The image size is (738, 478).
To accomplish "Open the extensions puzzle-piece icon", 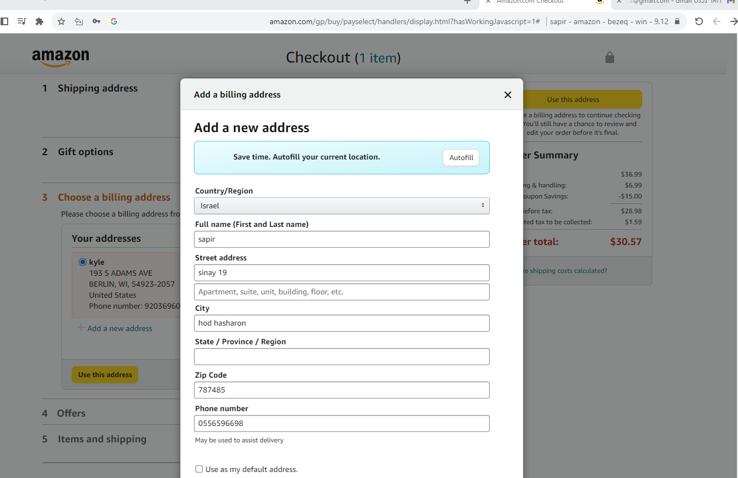I will (39, 21).
